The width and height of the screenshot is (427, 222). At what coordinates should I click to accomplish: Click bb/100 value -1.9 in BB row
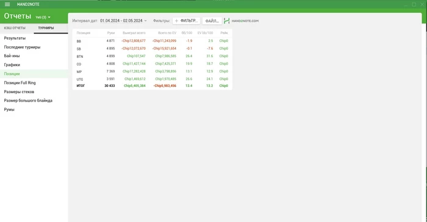pyautogui.click(x=189, y=41)
